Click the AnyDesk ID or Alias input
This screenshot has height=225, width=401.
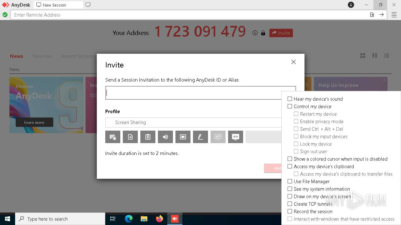[200, 93]
